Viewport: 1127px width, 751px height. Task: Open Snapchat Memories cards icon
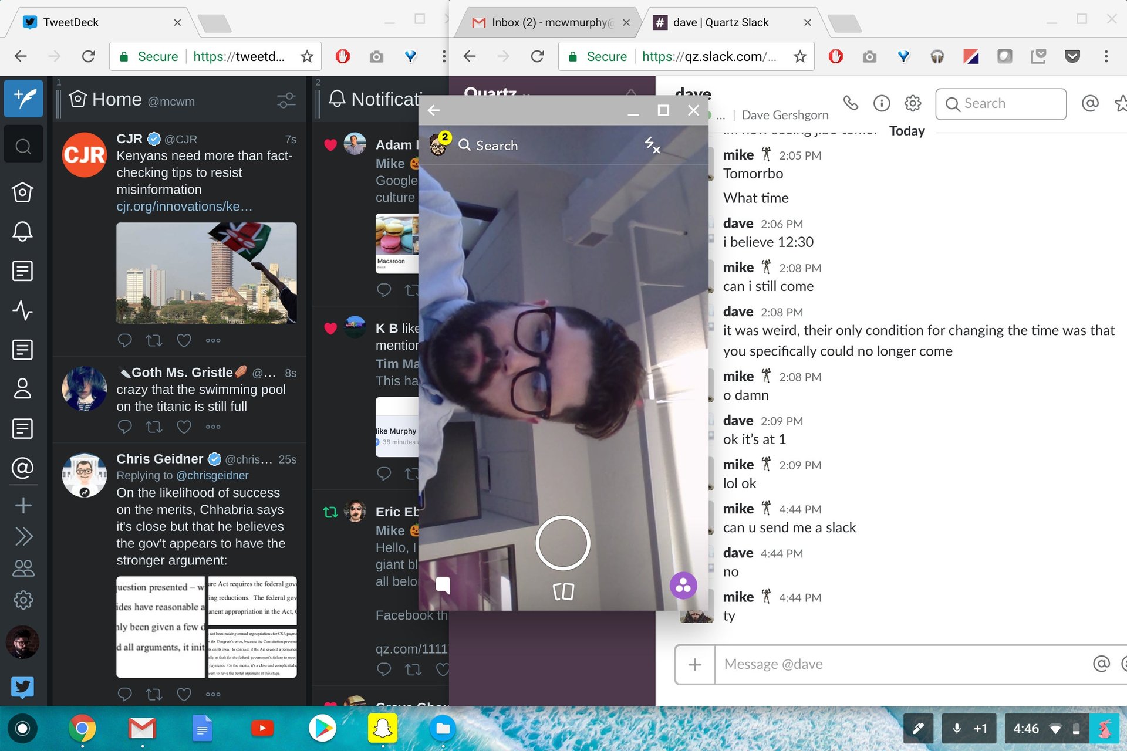pyautogui.click(x=563, y=591)
